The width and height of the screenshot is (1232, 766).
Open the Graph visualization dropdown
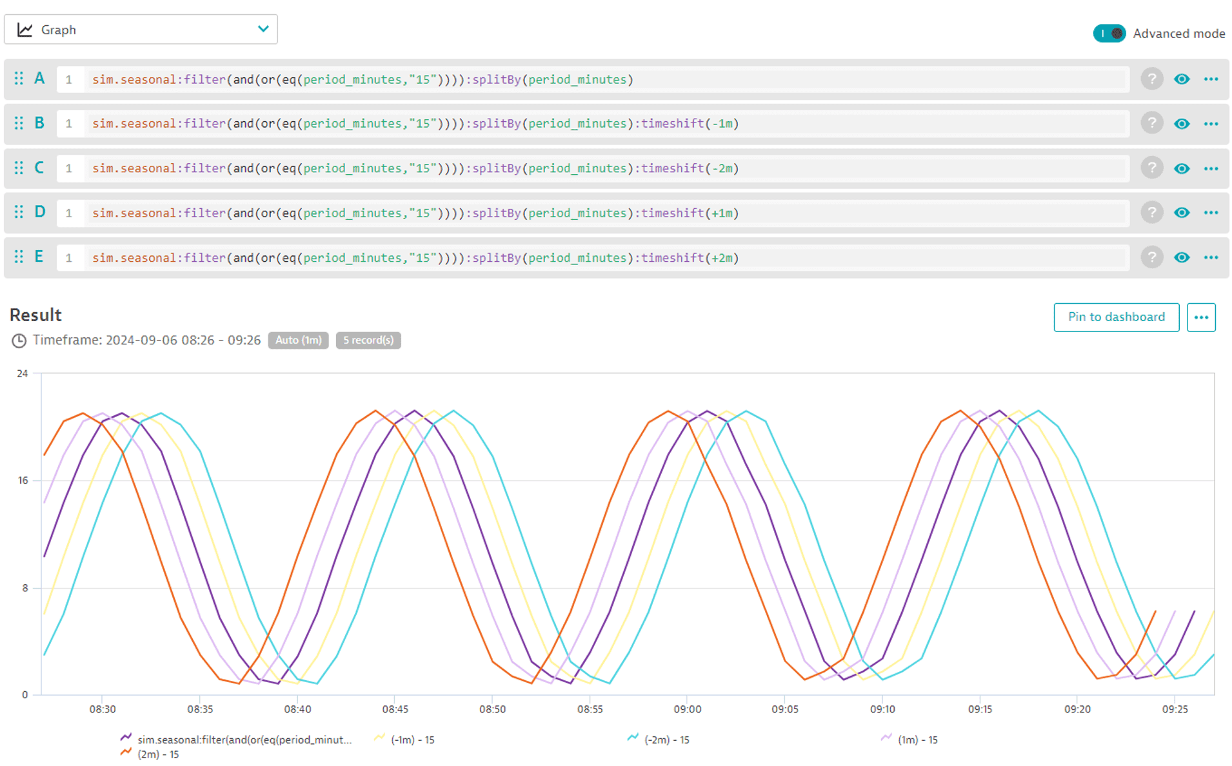(263, 29)
